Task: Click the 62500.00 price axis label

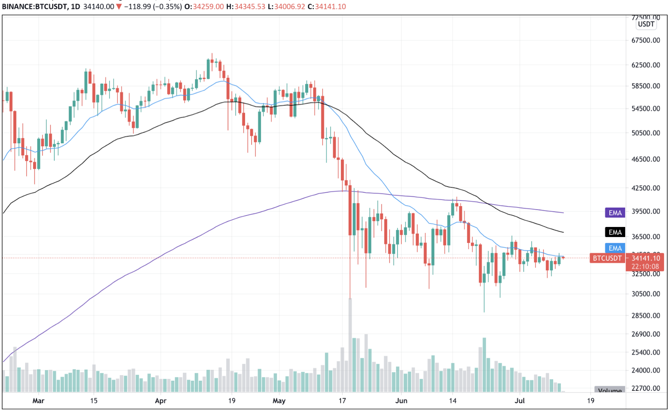Action: [x=646, y=65]
